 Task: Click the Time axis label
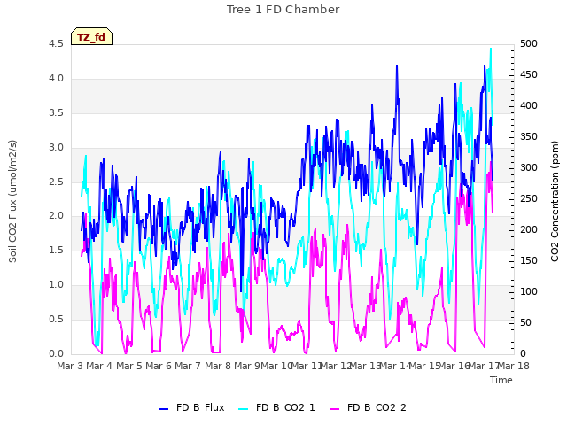(x=501, y=380)
